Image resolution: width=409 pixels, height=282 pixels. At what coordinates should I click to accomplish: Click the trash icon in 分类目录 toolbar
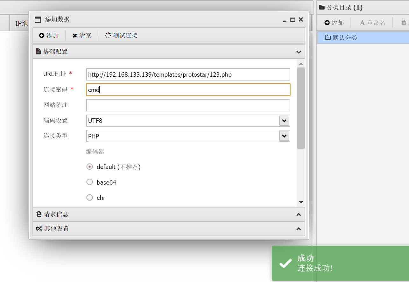[x=404, y=23]
